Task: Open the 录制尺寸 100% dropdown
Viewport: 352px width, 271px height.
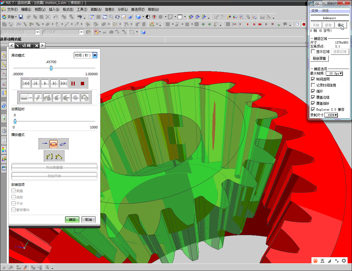Action: 331,115
